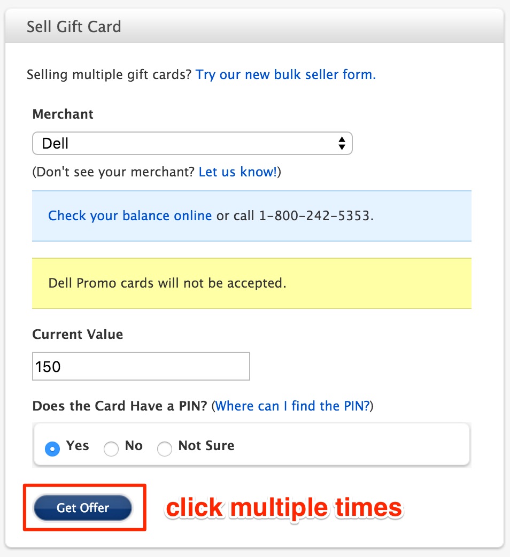Click the Get Offer button
Screen dimensions: 510x557
pyautogui.click(x=83, y=508)
